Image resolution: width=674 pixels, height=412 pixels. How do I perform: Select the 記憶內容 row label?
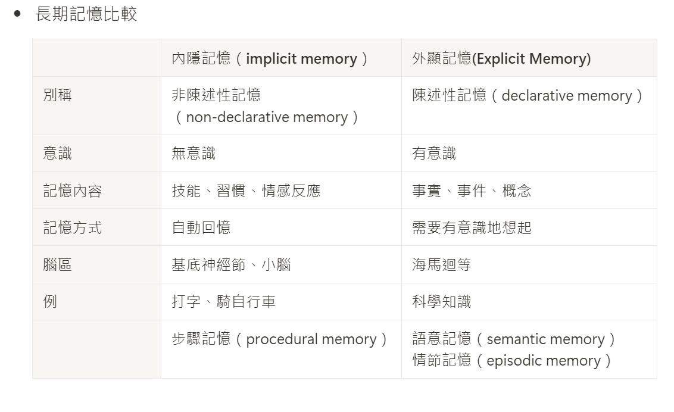click(73, 191)
